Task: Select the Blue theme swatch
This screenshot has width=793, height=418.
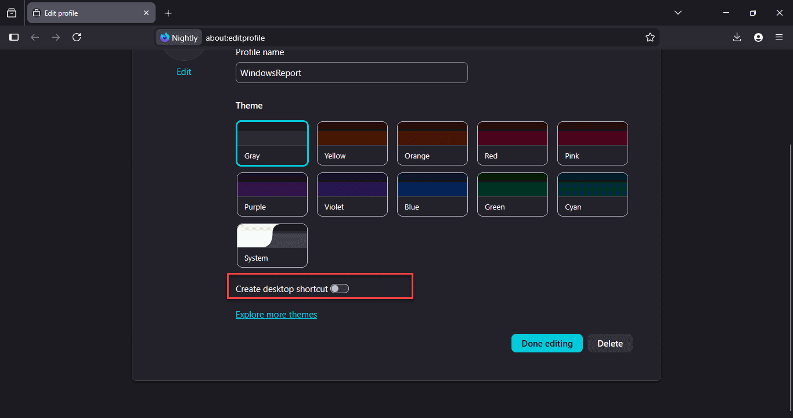Action: tap(432, 194)
